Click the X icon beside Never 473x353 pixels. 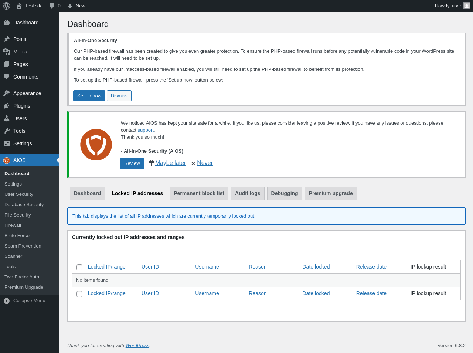tap(193, 163)
